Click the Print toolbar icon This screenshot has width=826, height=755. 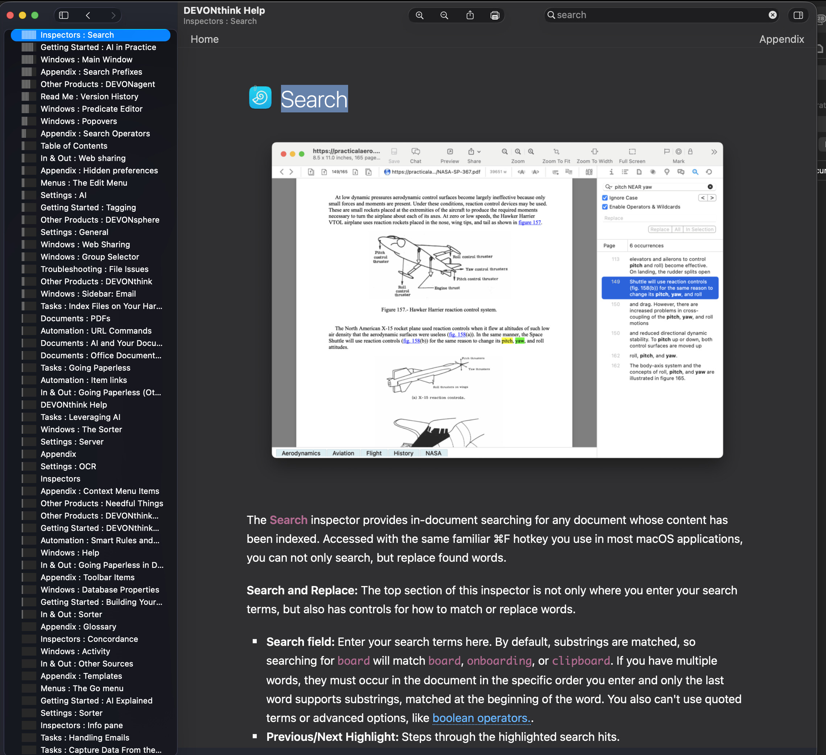point(495,15)
